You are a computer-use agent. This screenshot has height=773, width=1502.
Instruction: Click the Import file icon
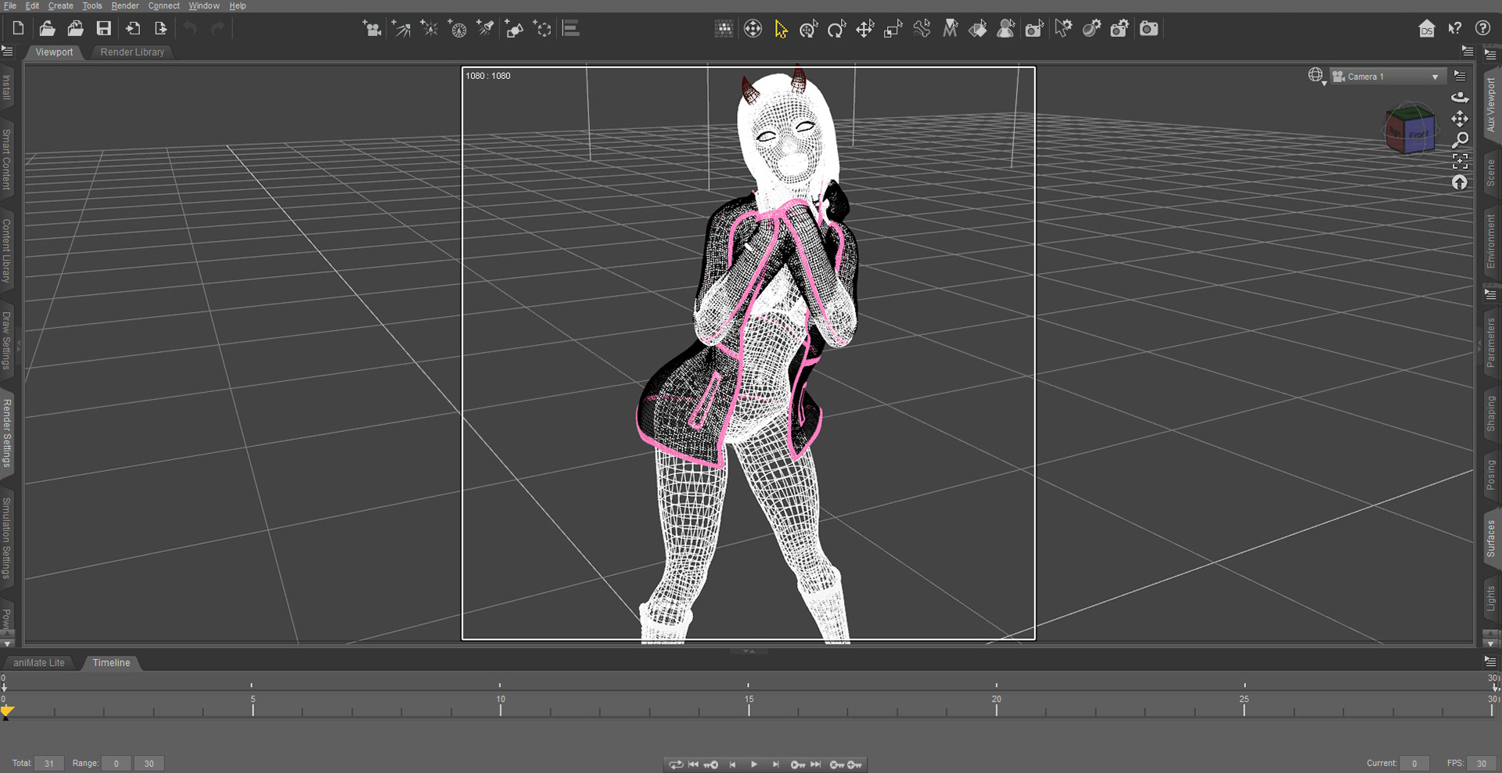(133, 29)
